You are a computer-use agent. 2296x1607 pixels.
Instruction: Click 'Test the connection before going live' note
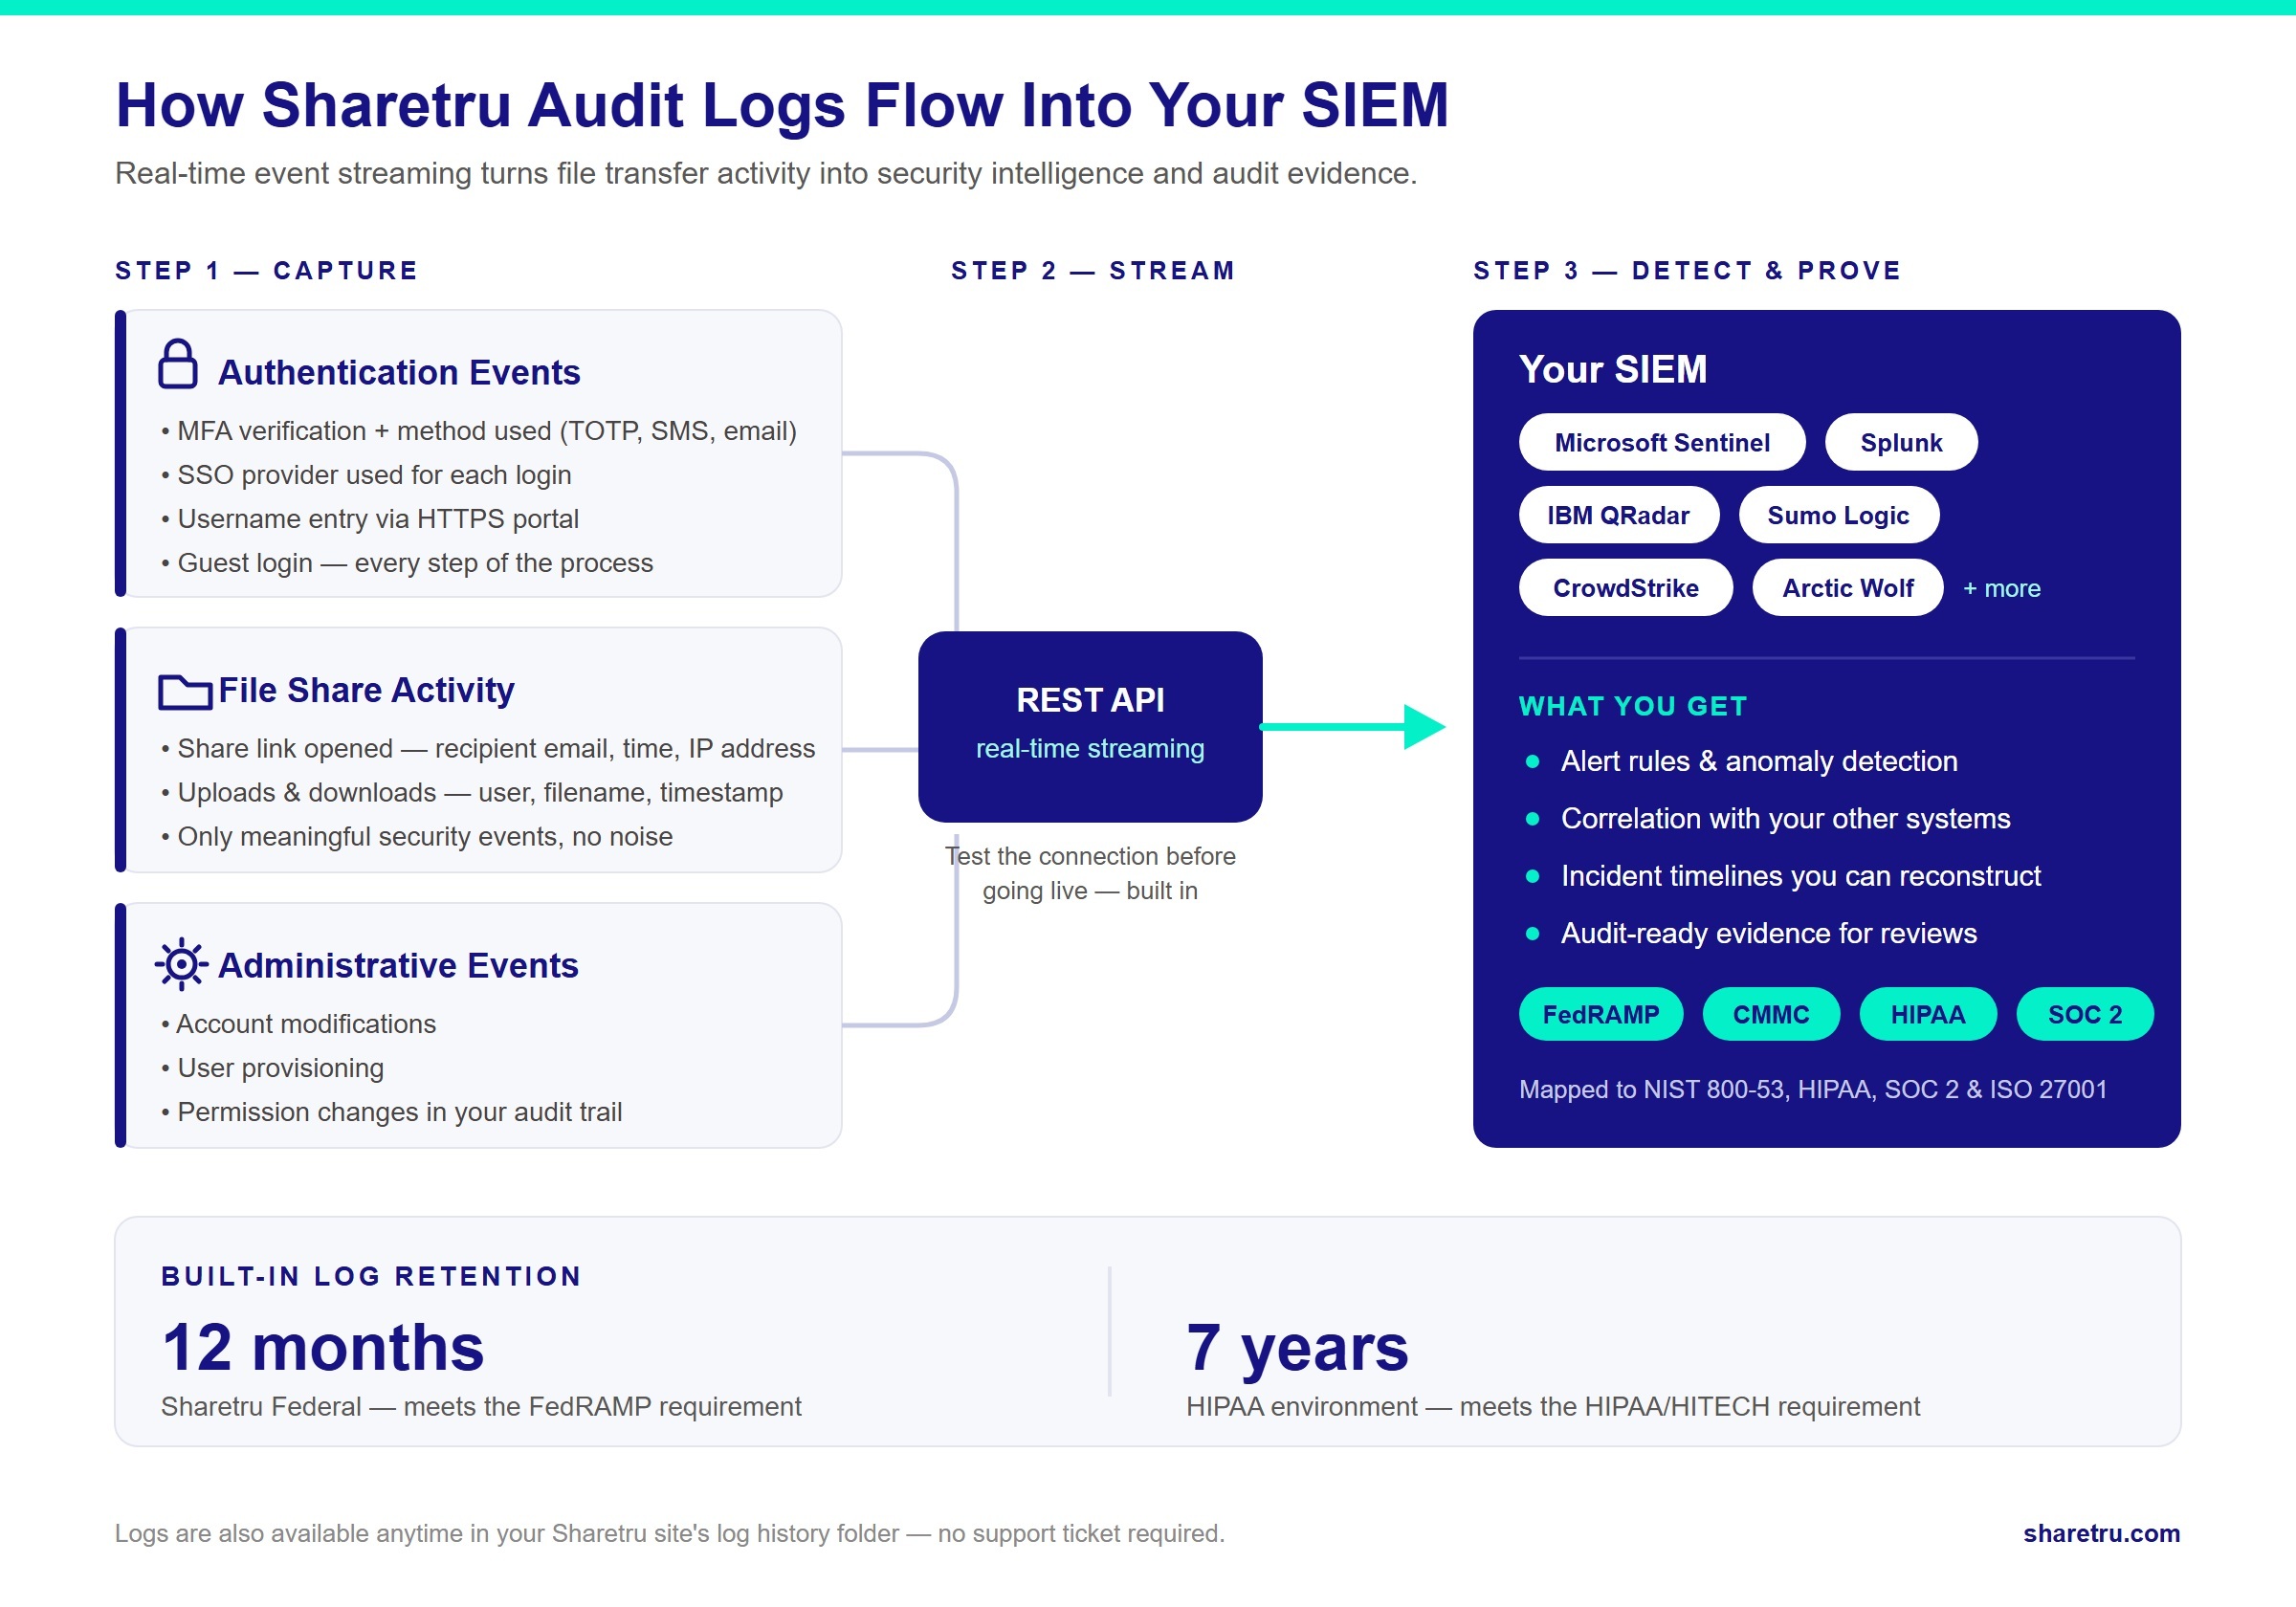click(x=1090, y=873)
